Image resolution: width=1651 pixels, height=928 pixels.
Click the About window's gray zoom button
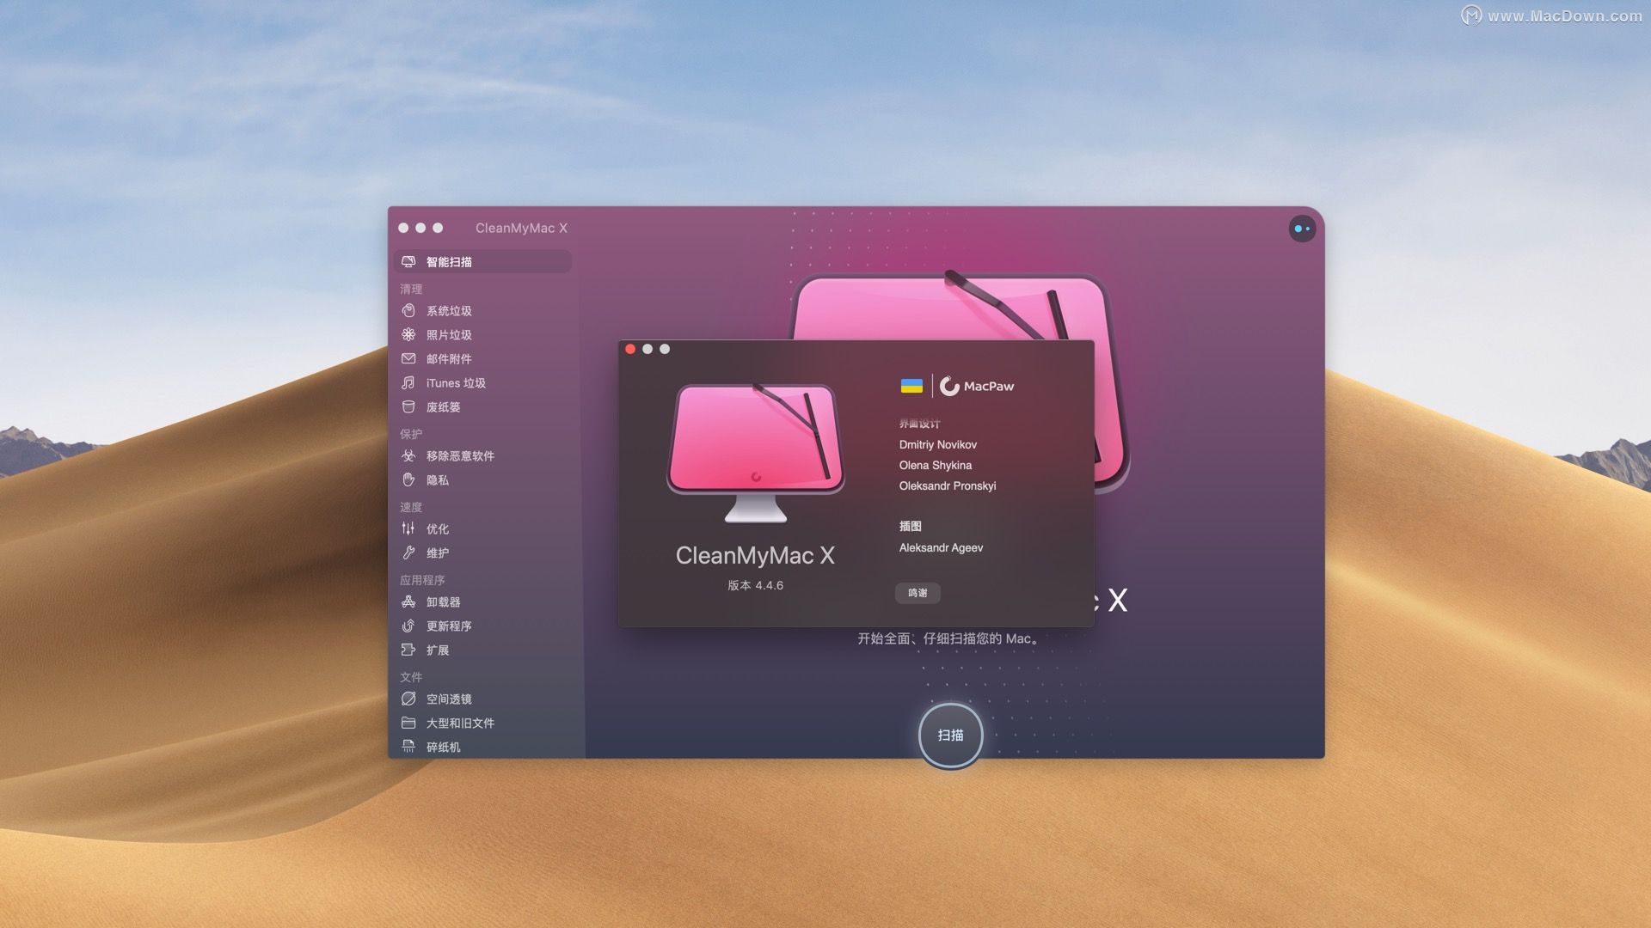(665, 349)
